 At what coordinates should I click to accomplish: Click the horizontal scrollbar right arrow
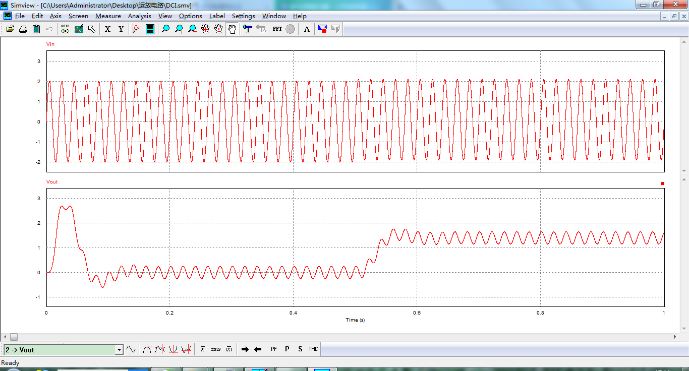pos(676,337)
